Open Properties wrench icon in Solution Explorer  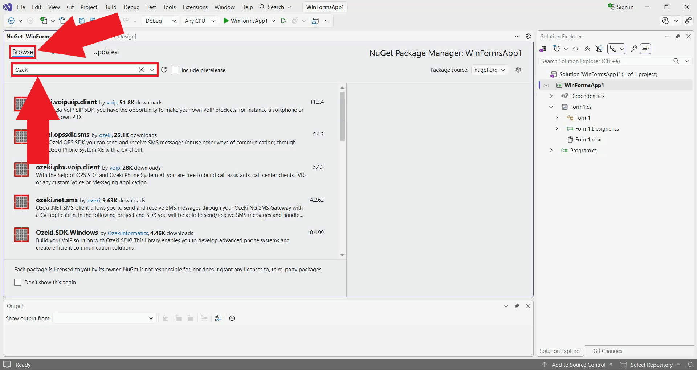click(x=634, y=49)
